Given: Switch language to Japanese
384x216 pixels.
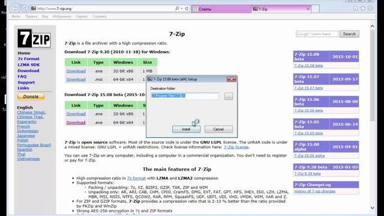Looking at the screenshot, I should coord(26,136).
